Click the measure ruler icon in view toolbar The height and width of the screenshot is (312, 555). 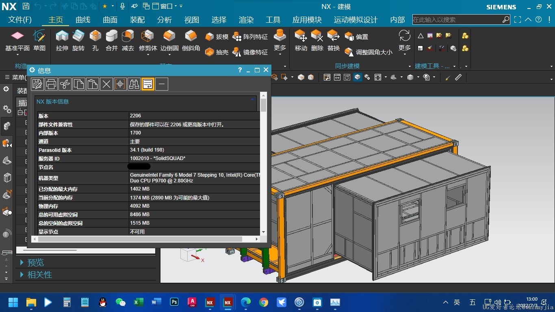tap(458, 77)
